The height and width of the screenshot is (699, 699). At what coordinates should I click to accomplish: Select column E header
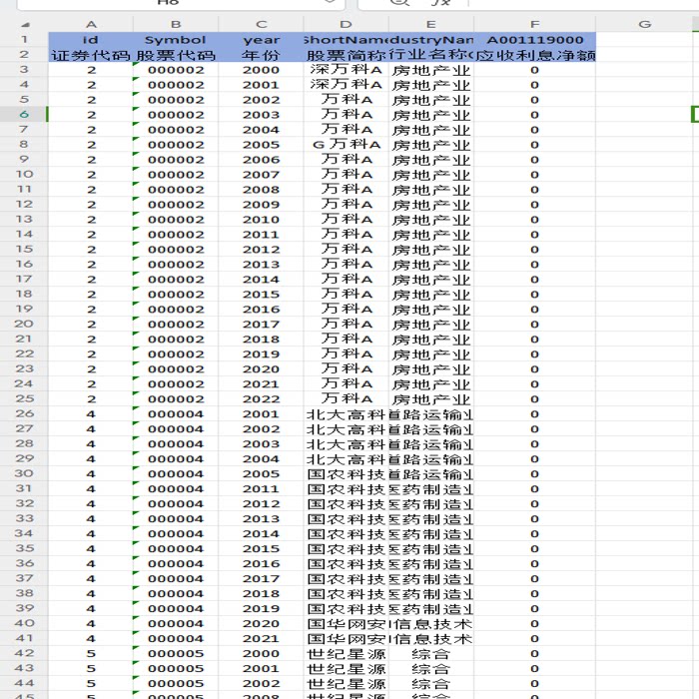431,25
